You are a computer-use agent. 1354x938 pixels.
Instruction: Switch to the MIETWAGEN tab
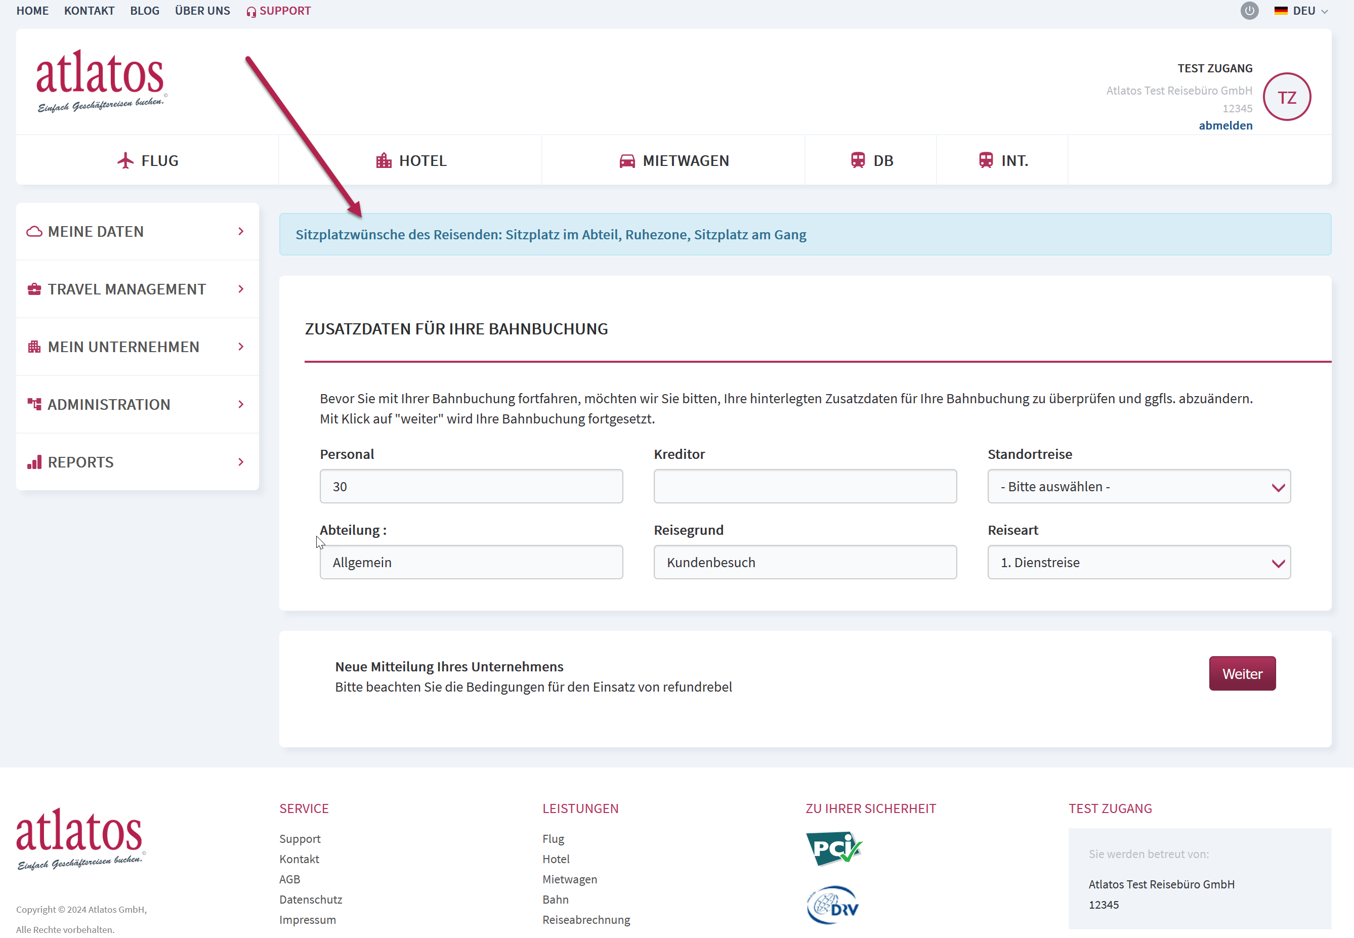673,160
